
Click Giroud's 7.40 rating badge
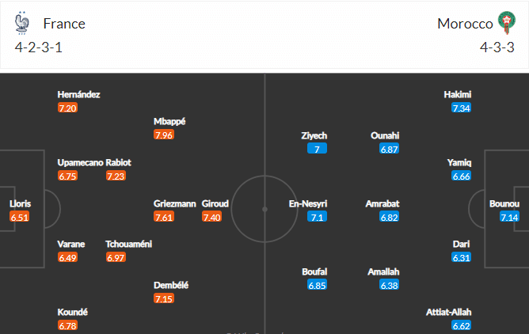pyautogui.click(x=211, y=217)
